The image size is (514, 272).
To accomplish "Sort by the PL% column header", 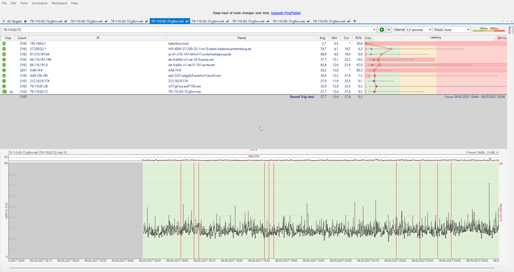I will (358, 38).
